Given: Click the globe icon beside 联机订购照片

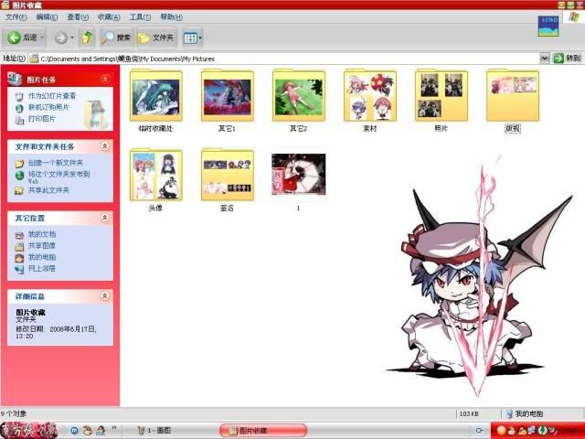Looking at the screenshot, I should (x=19, y=108).
